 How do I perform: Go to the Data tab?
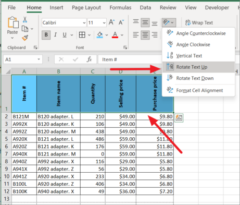(x=145, y=8)
